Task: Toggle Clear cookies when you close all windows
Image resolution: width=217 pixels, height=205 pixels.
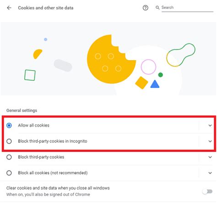Action: 207,191
